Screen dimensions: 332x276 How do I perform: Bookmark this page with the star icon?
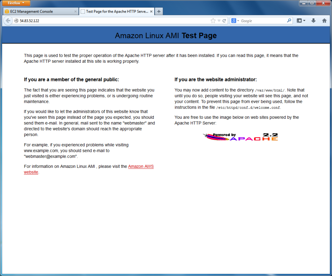213,21
